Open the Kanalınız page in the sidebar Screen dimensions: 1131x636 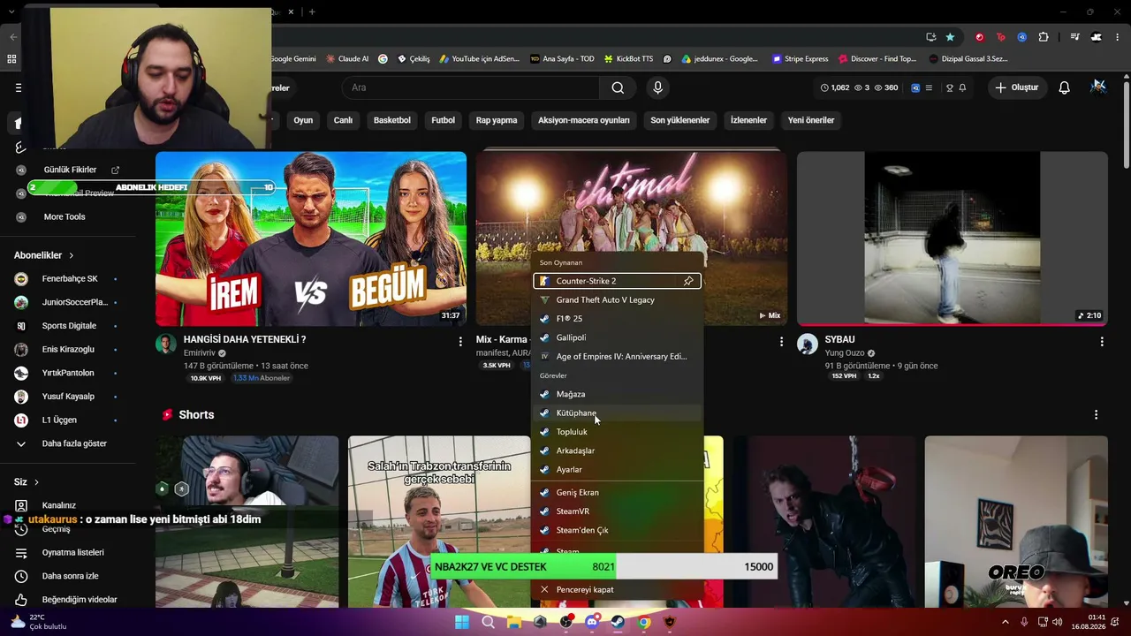[58, 505]
